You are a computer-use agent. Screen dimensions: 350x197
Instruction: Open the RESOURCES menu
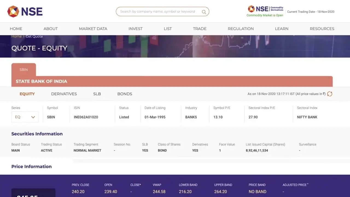(322, 28)
